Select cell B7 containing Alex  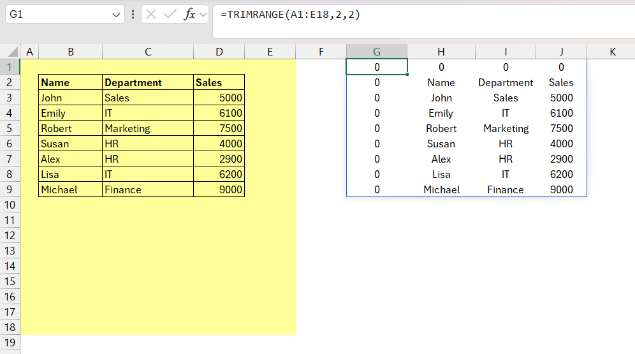tap(71, 159)
